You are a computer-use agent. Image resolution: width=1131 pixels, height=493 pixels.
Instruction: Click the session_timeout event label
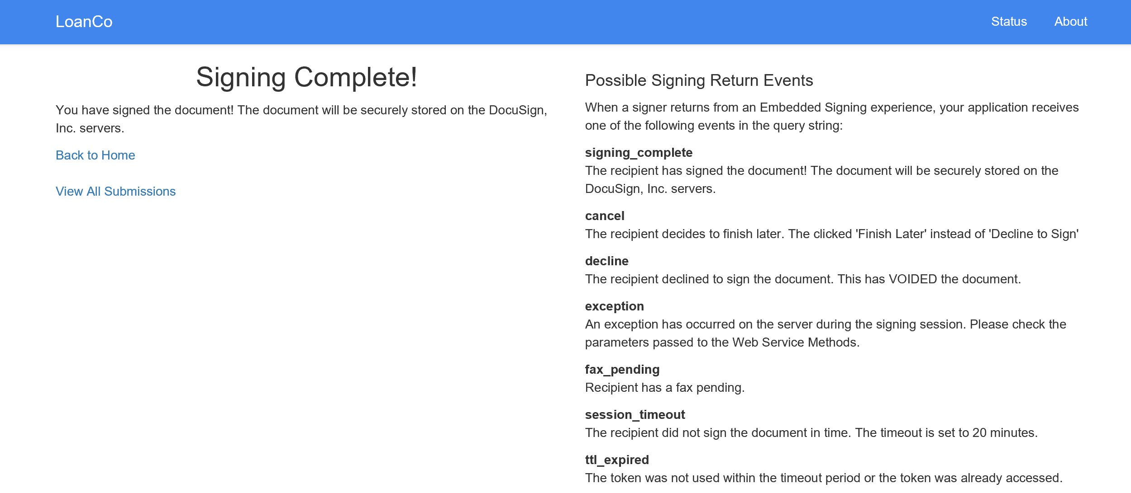[x=635, y=414]
